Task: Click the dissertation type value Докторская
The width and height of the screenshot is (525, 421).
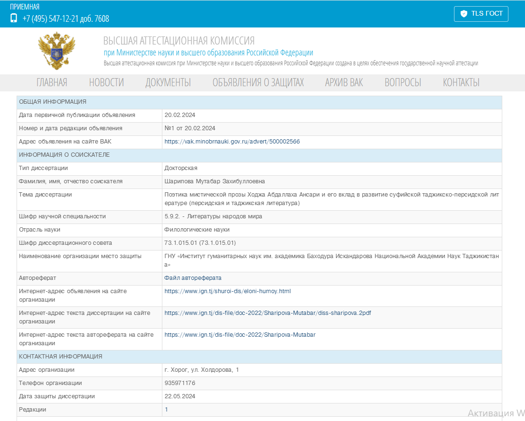Action: click(181, 168)
